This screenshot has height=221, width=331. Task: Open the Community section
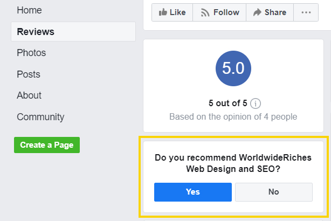40,117
